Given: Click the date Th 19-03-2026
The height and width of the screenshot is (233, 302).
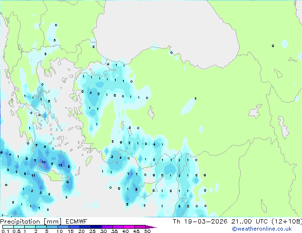Looking at the screenshot, I should point(200,222).
